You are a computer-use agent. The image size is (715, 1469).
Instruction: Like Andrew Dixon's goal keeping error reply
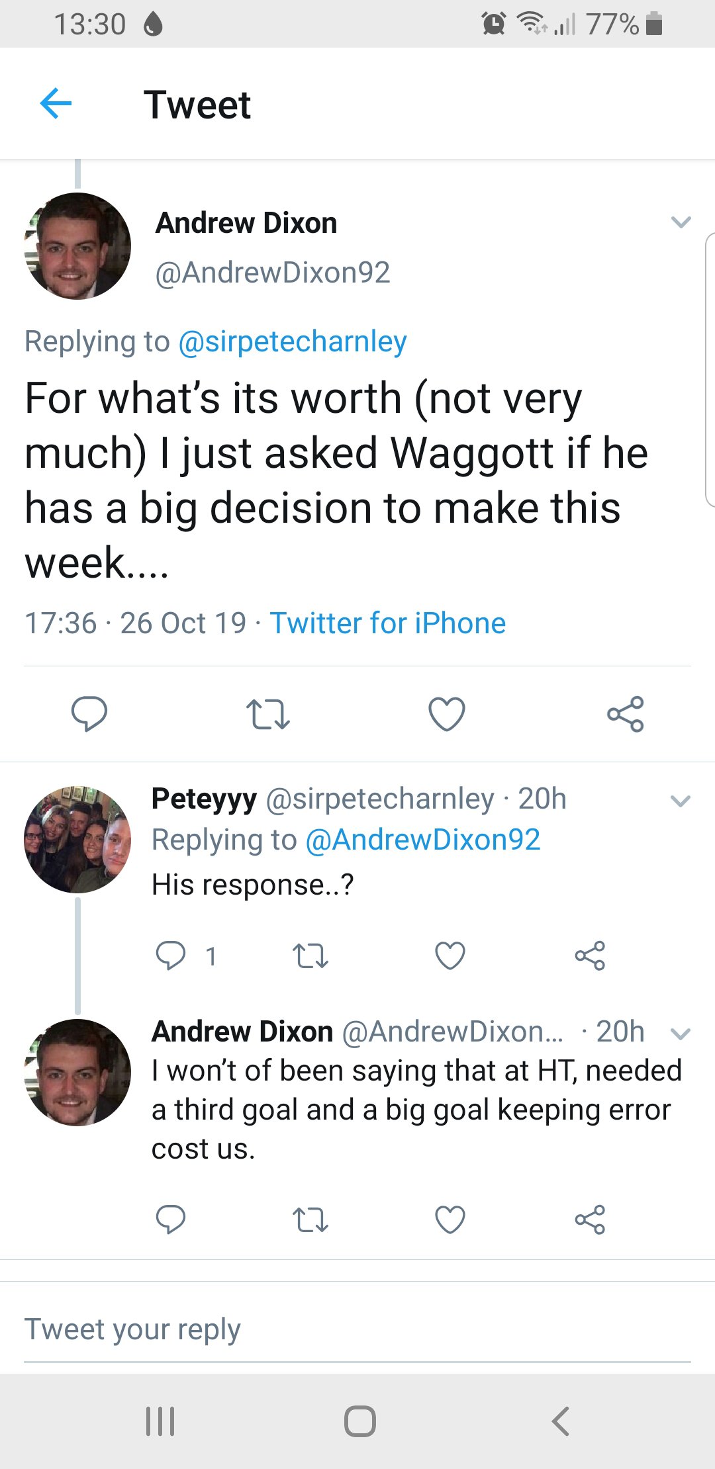point(450,1220)
